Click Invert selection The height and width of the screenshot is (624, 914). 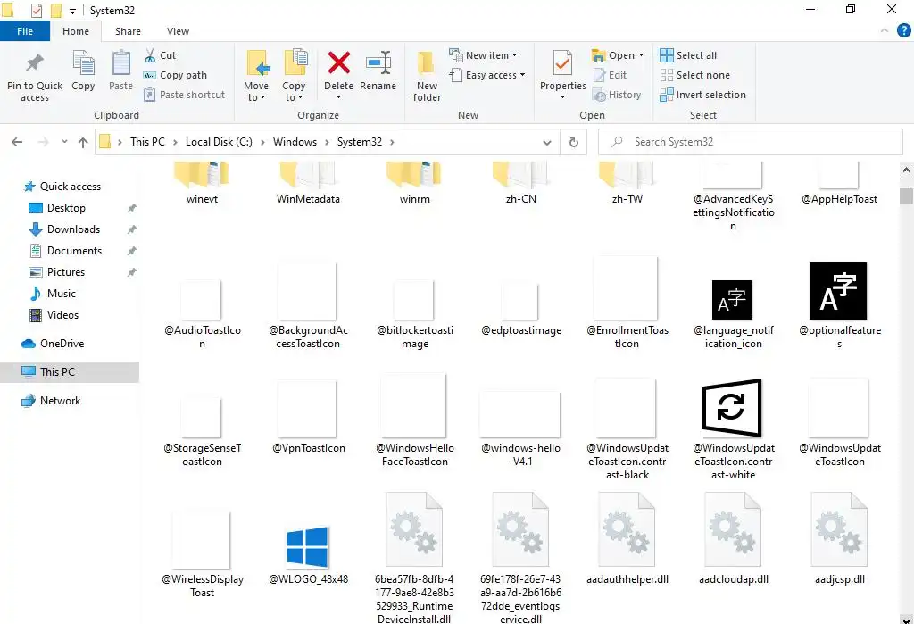coord(703,95)
